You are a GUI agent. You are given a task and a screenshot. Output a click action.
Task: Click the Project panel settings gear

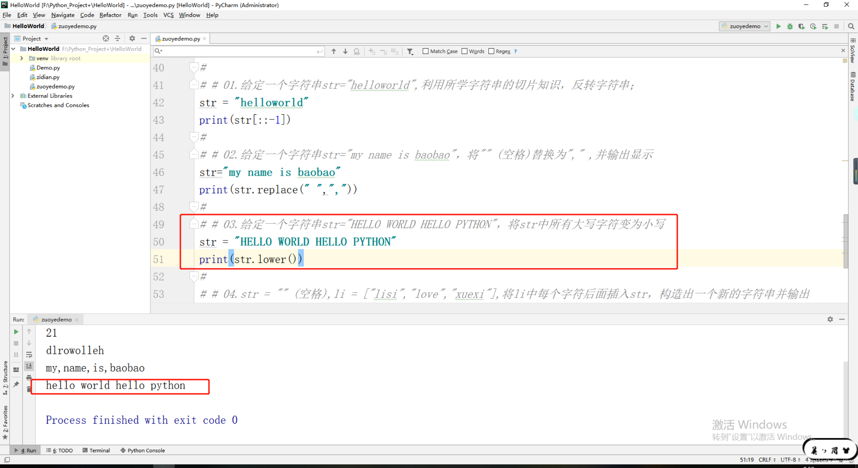click(132, 38)
